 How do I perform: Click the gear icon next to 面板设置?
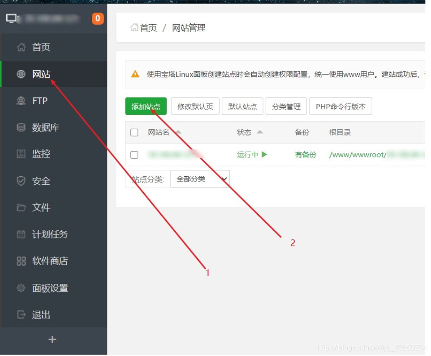21,288
